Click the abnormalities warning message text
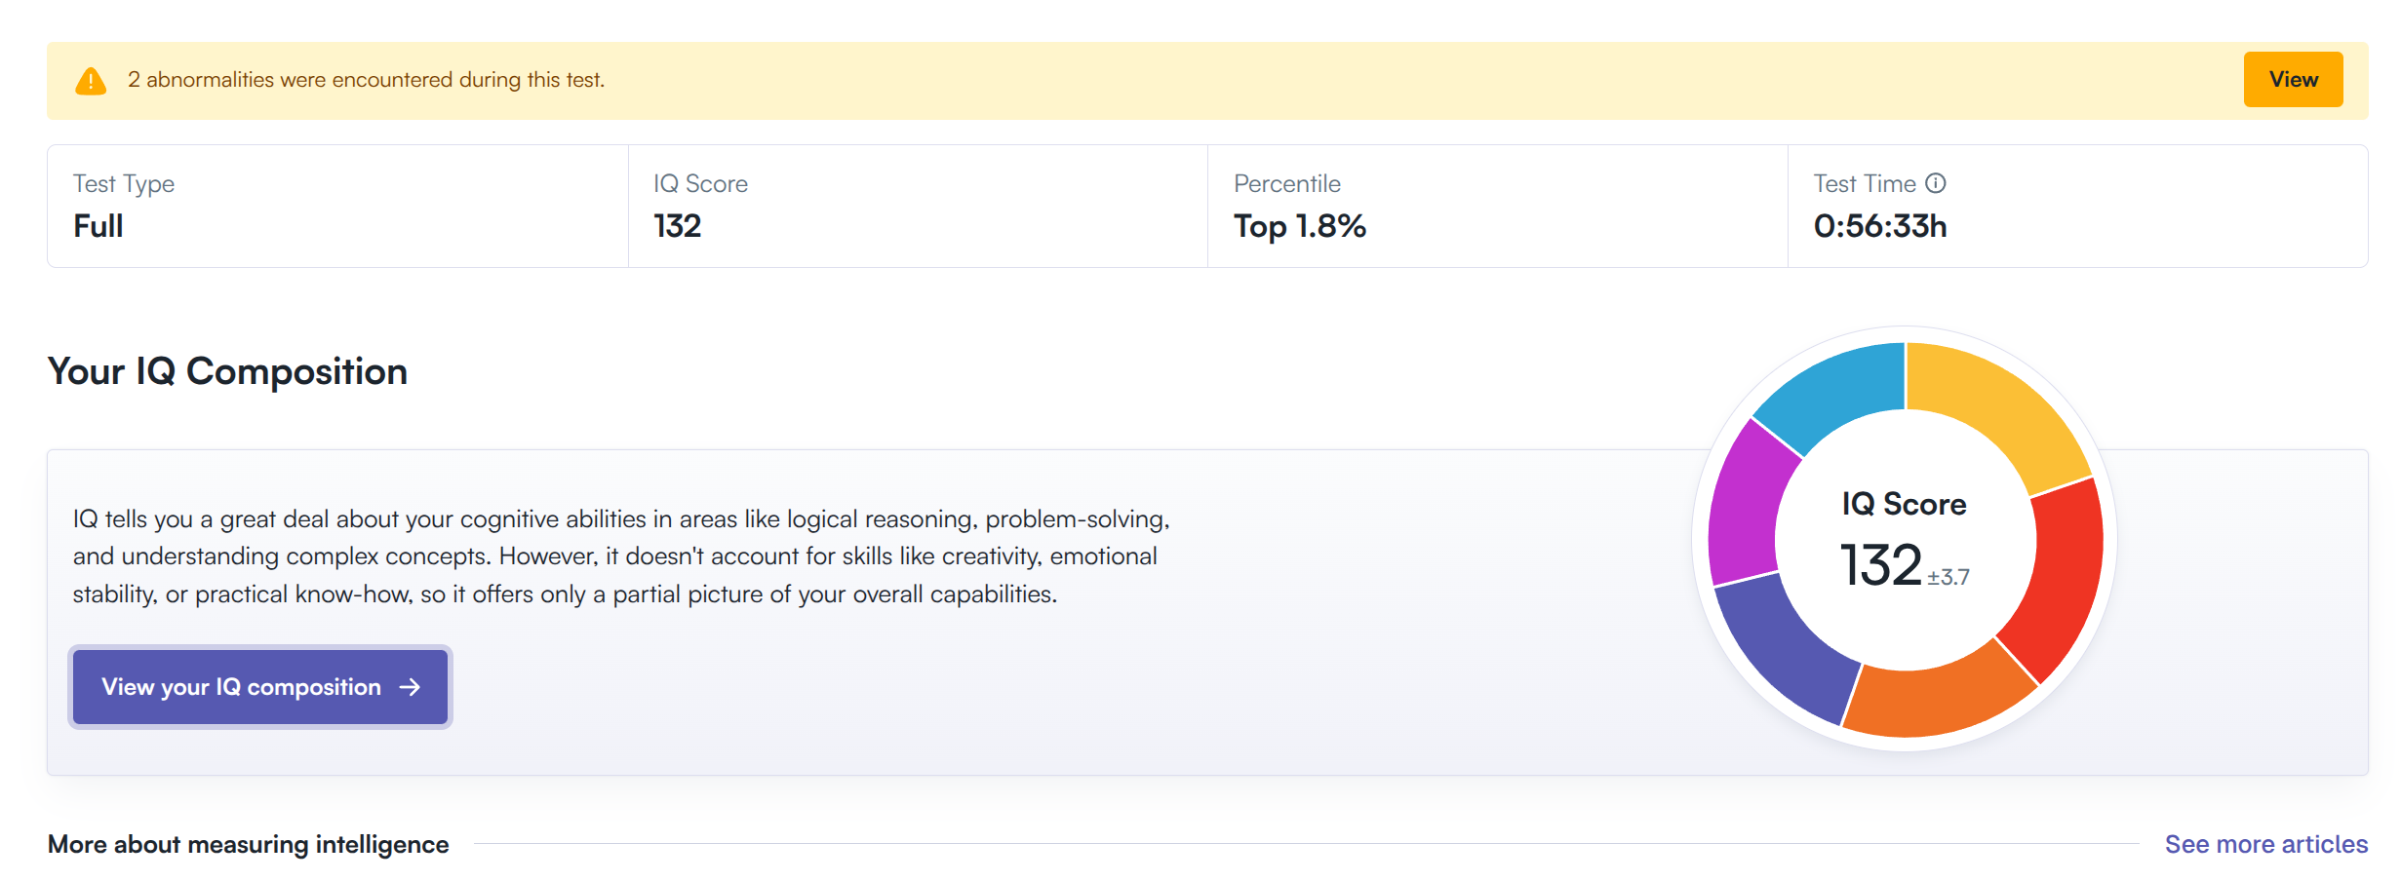 [366, 80]
